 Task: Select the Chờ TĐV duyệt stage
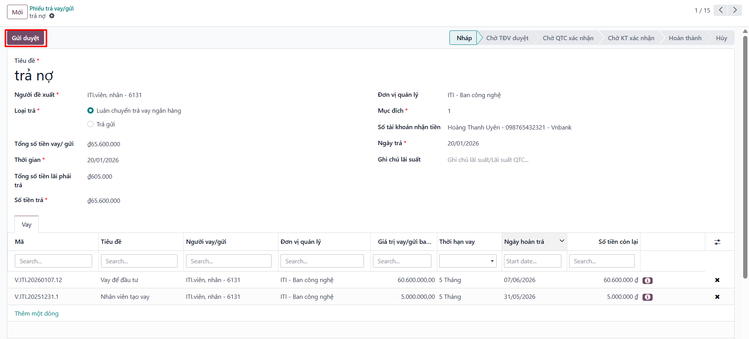pyautogui.click(x=507, y=38)
